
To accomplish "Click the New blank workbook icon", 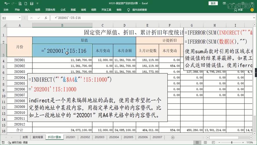I will [x=26, y=3].
